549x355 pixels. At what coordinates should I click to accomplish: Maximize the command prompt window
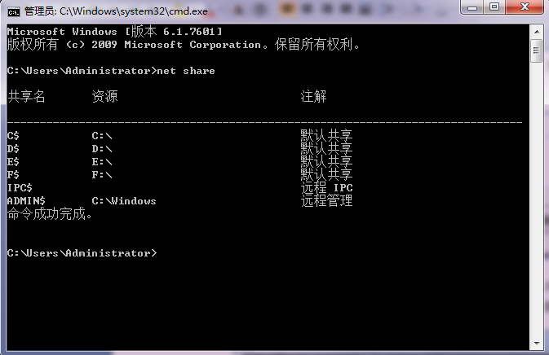tap(494, 7)
